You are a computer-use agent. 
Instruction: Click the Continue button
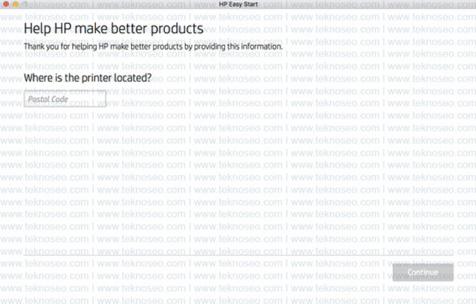[423, 272]
